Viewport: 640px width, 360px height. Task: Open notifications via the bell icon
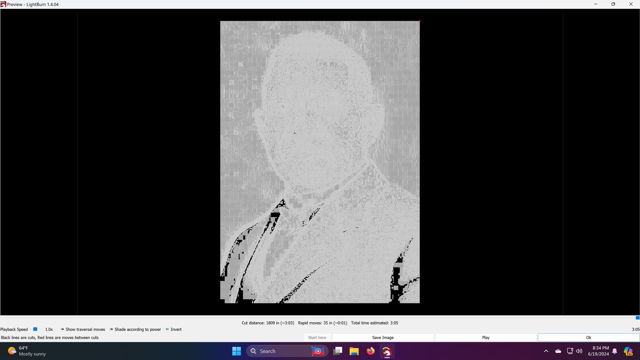click(x=614, y=351)
